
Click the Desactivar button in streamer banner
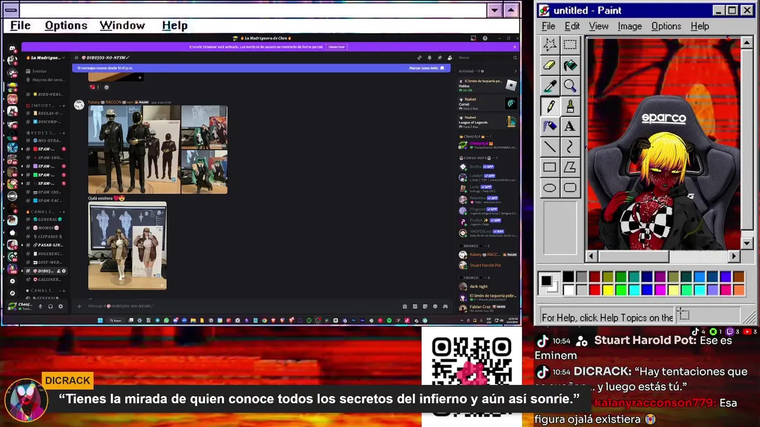pyautogui.click(x=336, y=47)
